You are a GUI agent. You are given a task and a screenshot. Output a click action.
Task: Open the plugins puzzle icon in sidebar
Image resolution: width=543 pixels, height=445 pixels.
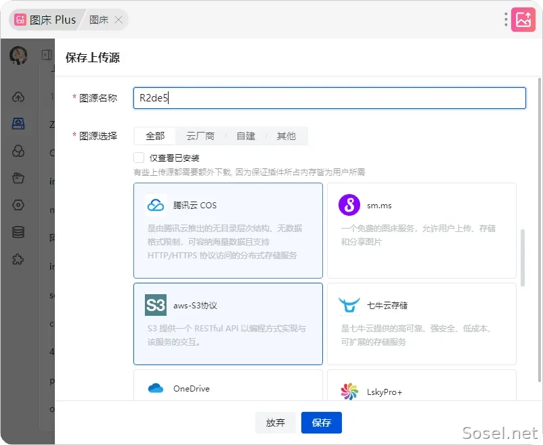tap(18, 259)
